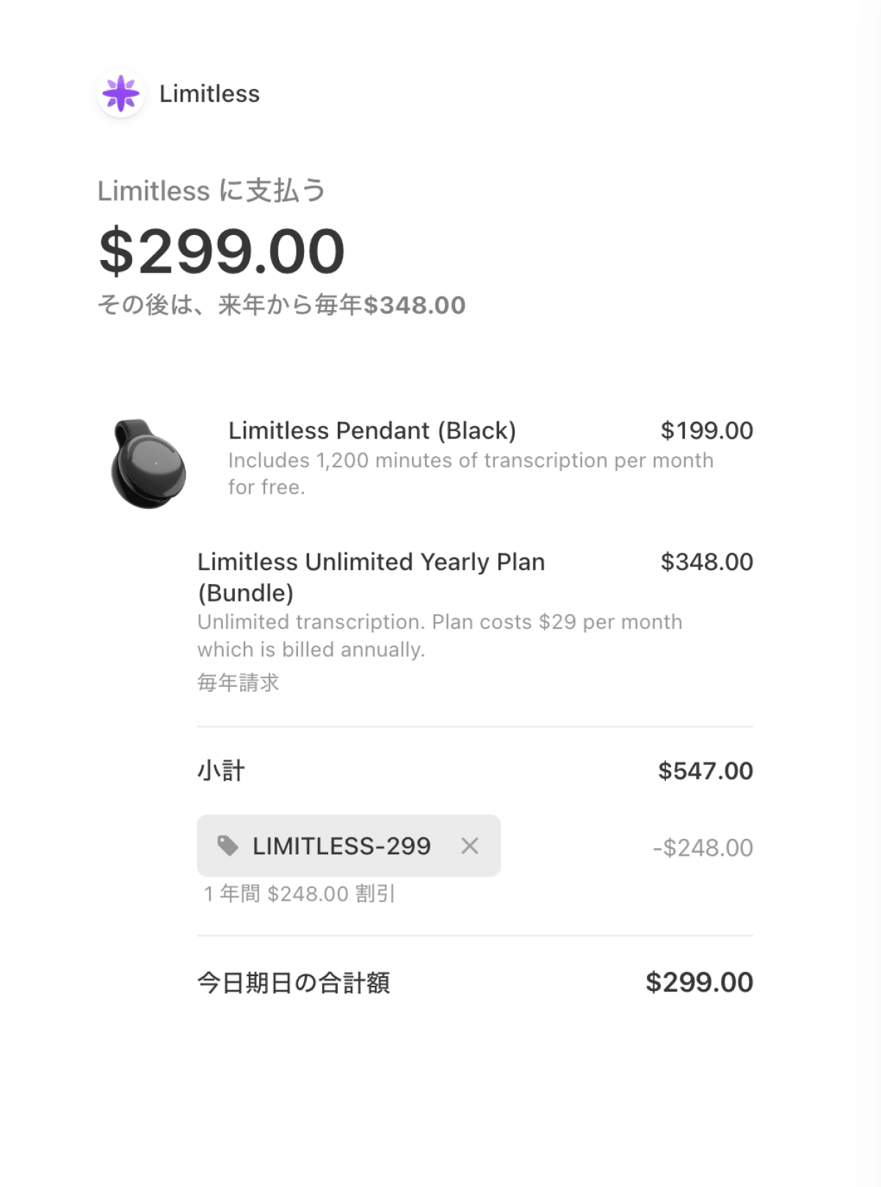The height and width of the screenshot is (1187, 881).
Task: Click the 今日期日の合計額 total label
Action: [x=294, y=983]
